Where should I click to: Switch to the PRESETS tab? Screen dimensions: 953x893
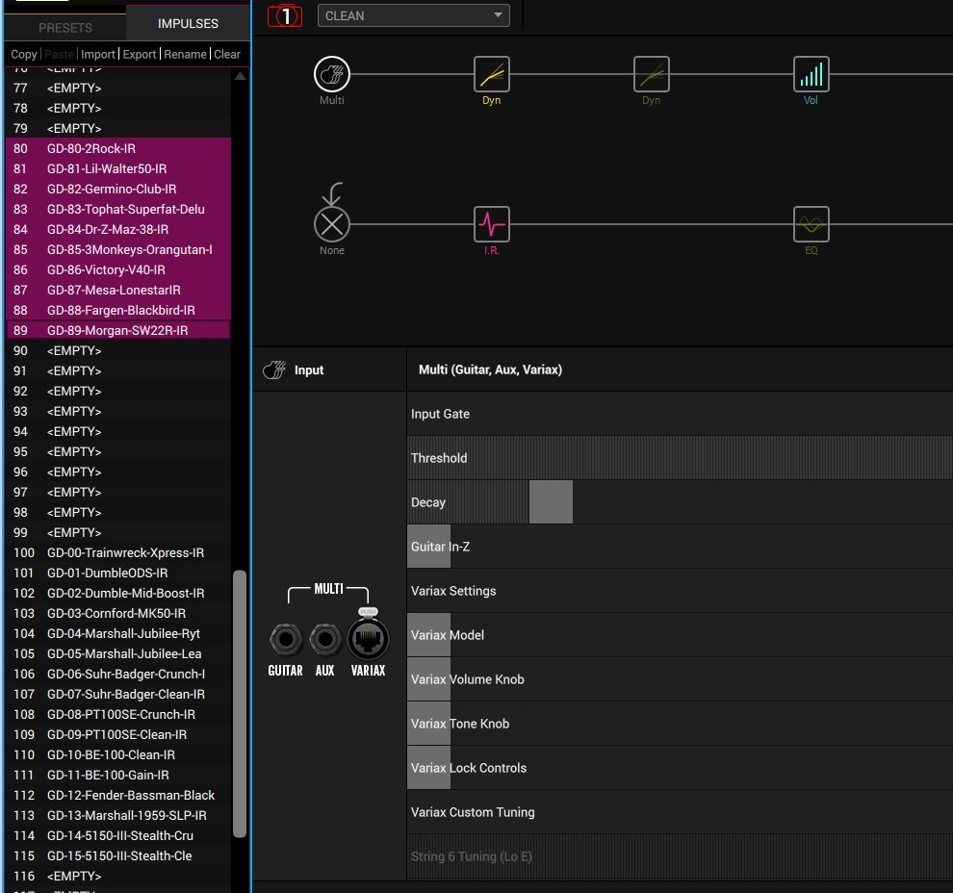(65, 27)
